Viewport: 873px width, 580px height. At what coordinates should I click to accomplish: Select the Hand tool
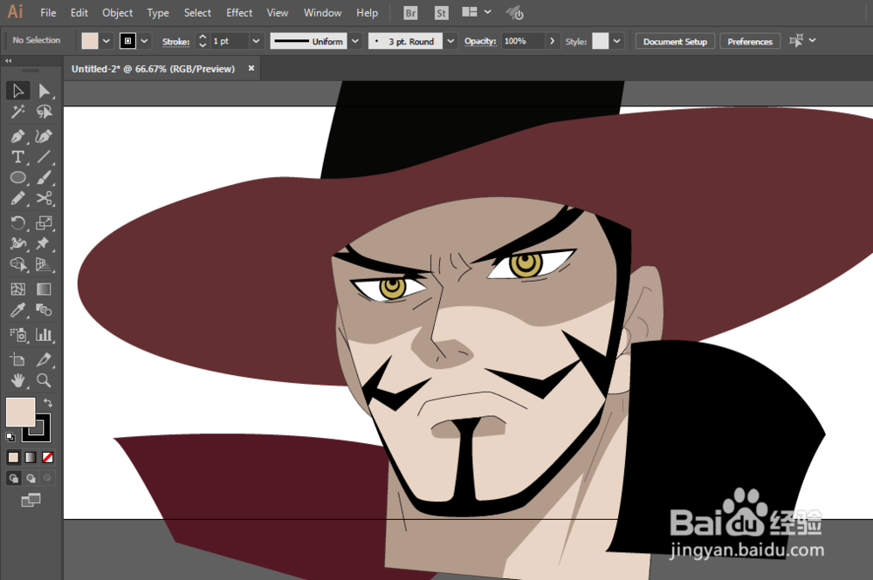pos(17,380)
